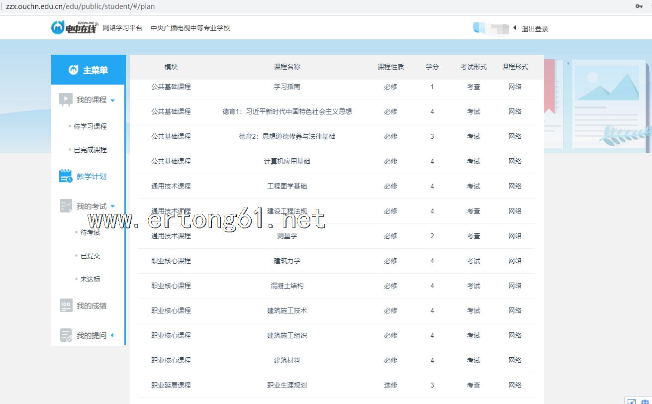Click the 退出登录 link
Viewport: 652px width, 404px height.
tap(535, 29)
